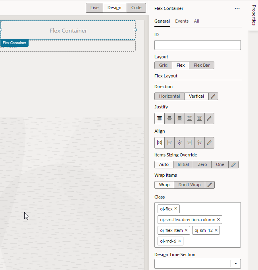The width and height of the screenshot is (258, 270).
Task: Set Direction to Vertical
Action: pyautogui.click(x=196, y=96)
